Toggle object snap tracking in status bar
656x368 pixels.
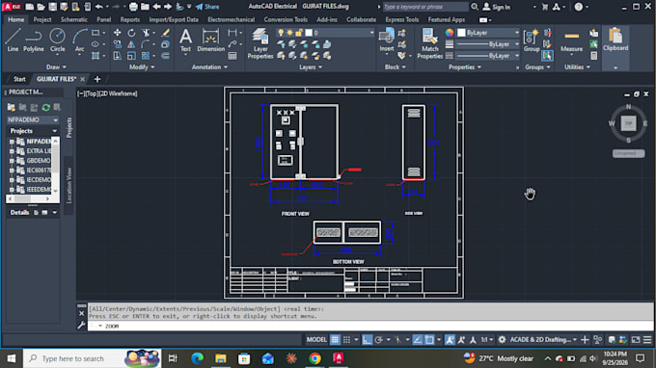417,340
